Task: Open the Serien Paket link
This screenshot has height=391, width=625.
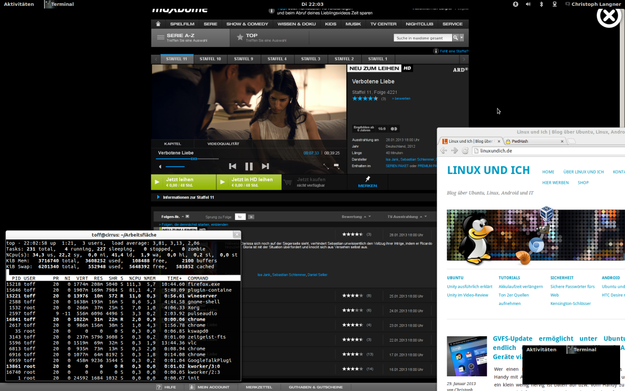Action: click(397, 166)
